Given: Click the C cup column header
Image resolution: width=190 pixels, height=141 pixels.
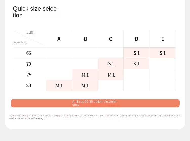Looking at the screenshot, I should pyautogui.click(x=110, y=39).
